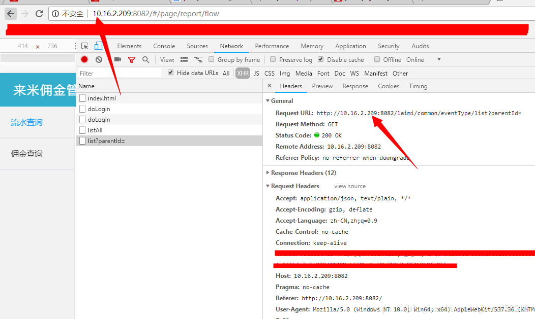
Task: Open the Memory panel tab
Action: coord(312,46)
